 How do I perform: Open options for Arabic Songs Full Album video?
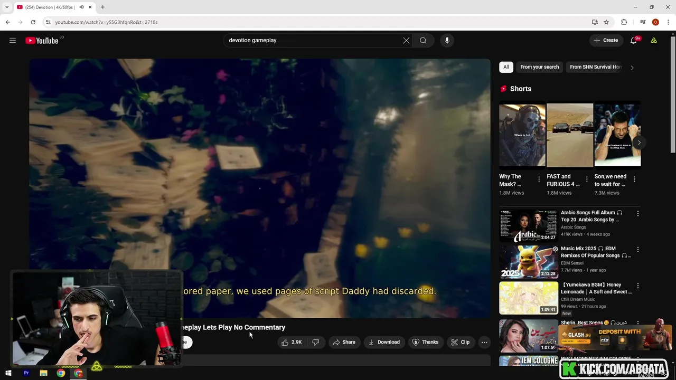637,214
